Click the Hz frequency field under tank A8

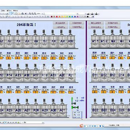(53, 56)
